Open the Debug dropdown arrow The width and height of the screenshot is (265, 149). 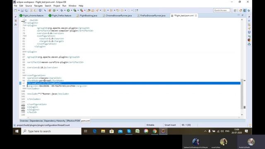point(65,10)
